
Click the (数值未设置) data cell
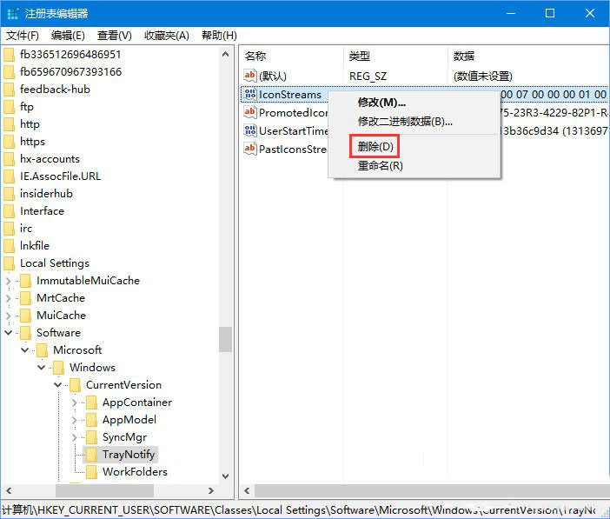483,77
